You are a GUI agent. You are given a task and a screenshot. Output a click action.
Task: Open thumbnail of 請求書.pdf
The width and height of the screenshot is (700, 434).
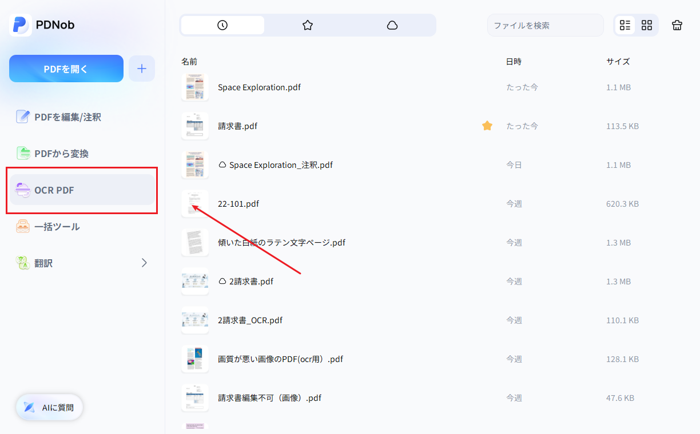click(x=195, y=126)
